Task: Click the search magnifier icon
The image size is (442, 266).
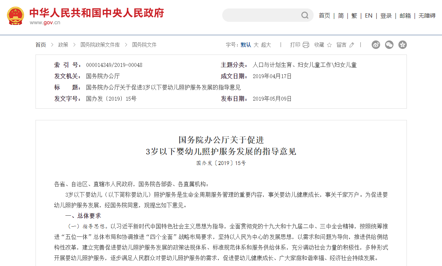Action: 305,15
